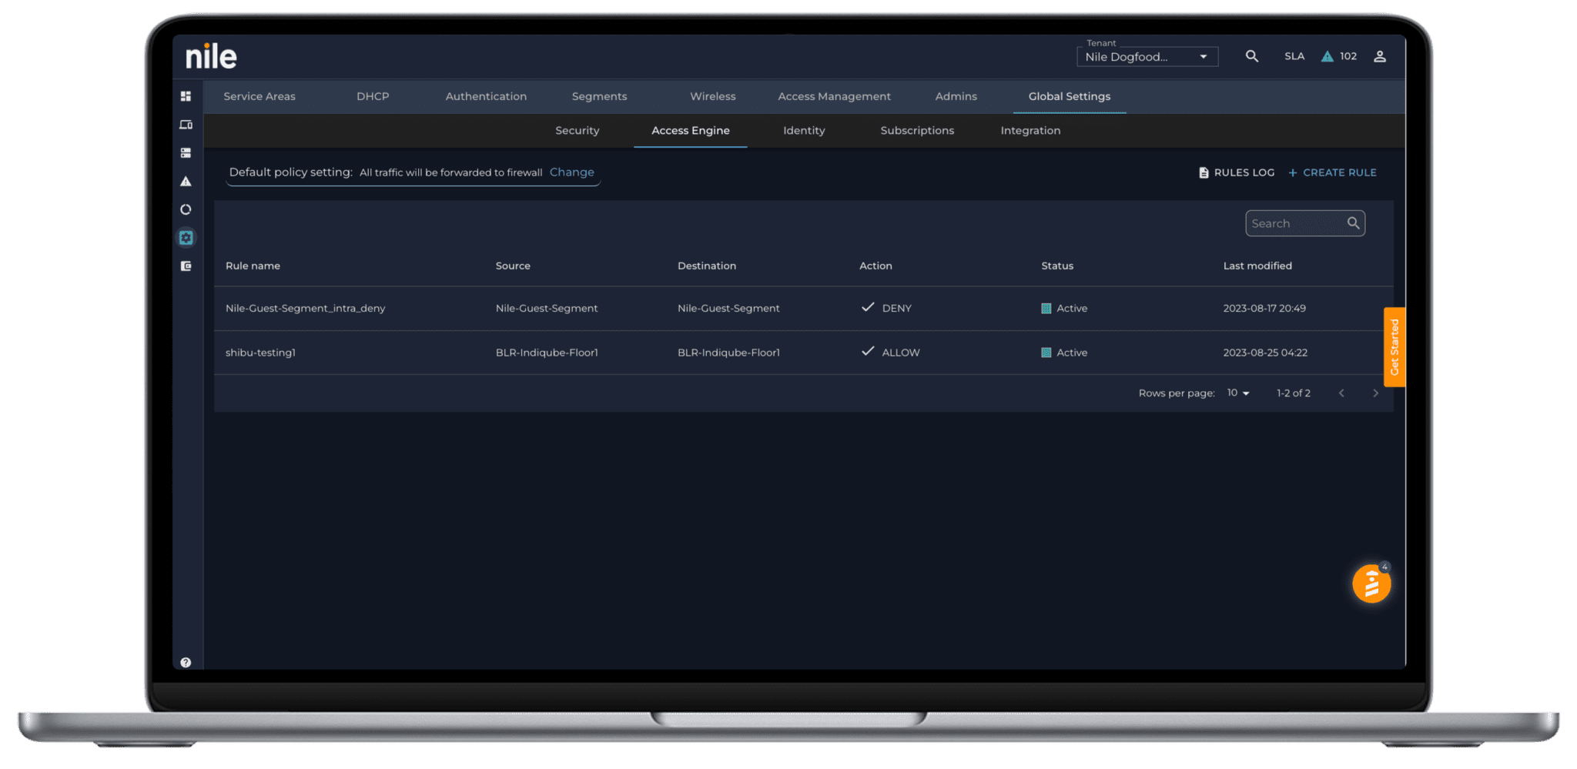
Task: Toggle Active status of Nile-Guest-Segment_intra_deny rule
Action: (1045, 308)
